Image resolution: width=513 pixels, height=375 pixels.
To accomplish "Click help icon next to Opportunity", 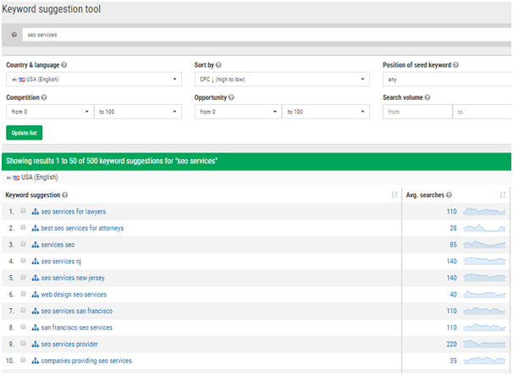I will pyautogui.click(x=231, y=97).
